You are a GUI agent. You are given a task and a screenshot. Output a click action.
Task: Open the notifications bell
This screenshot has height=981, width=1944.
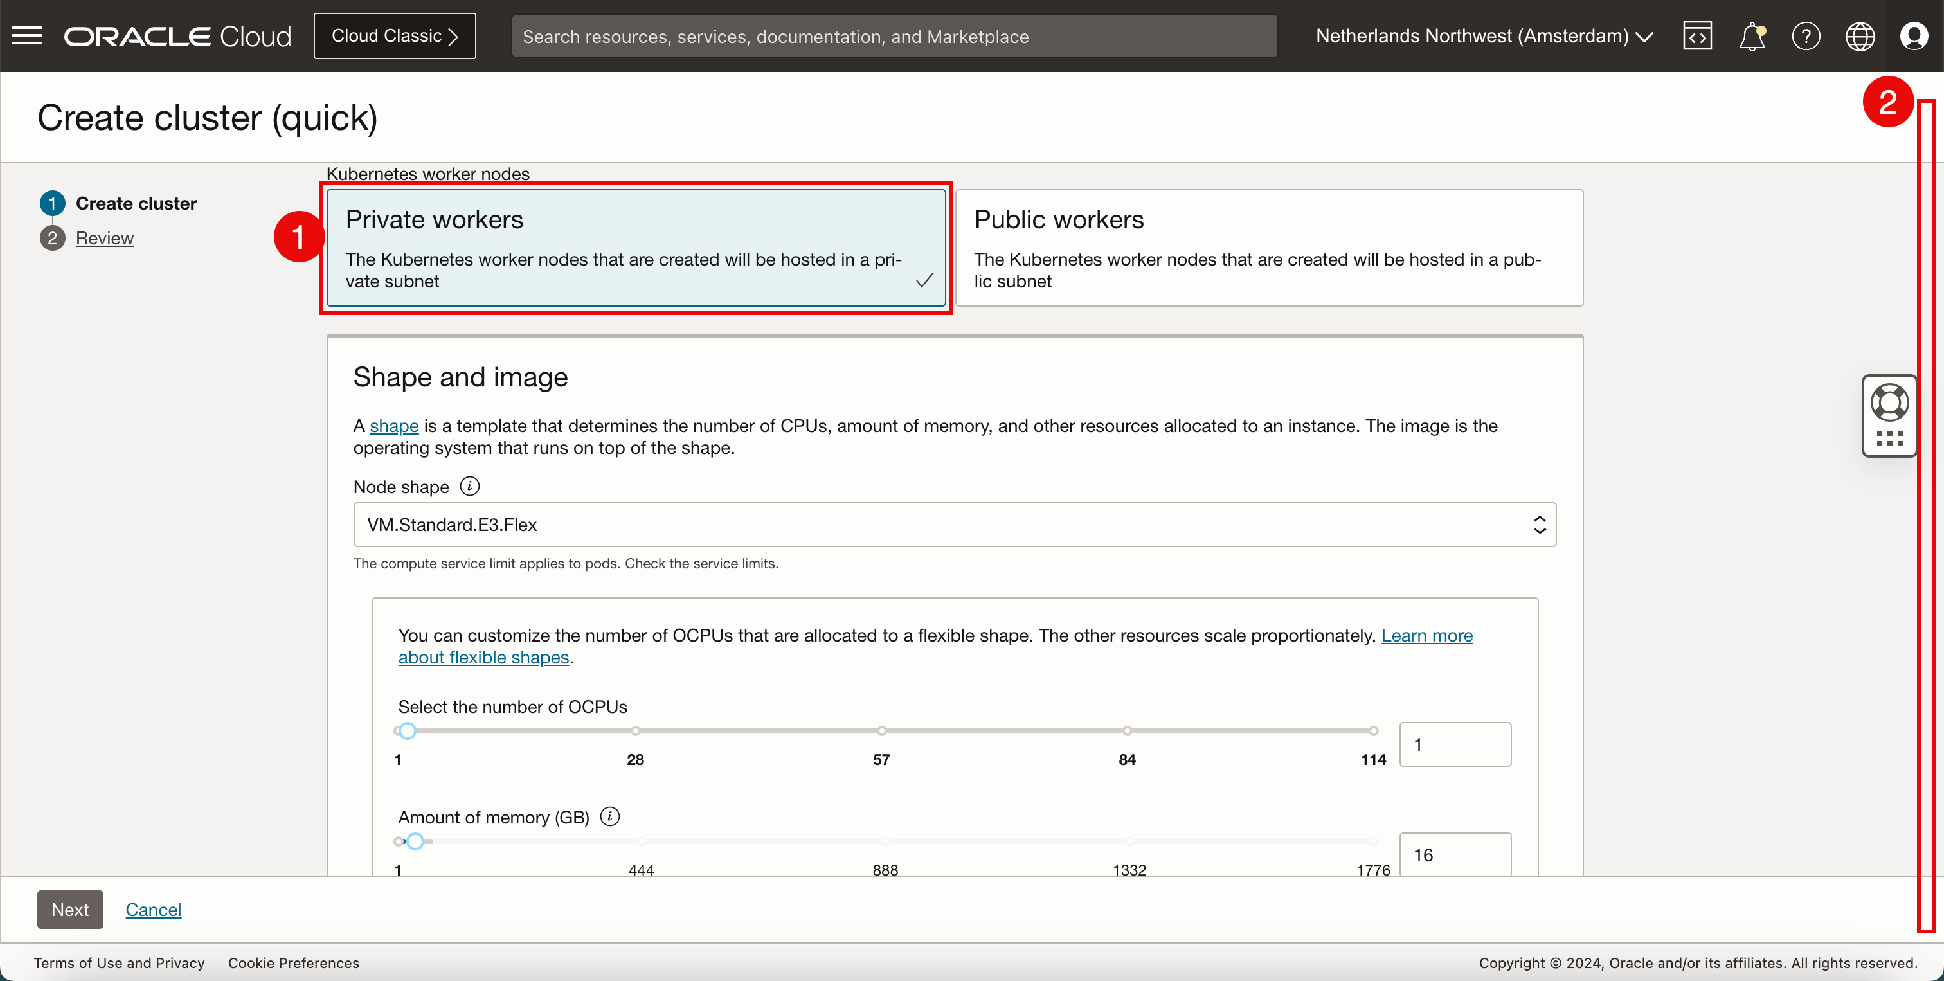coord(1752,35)
